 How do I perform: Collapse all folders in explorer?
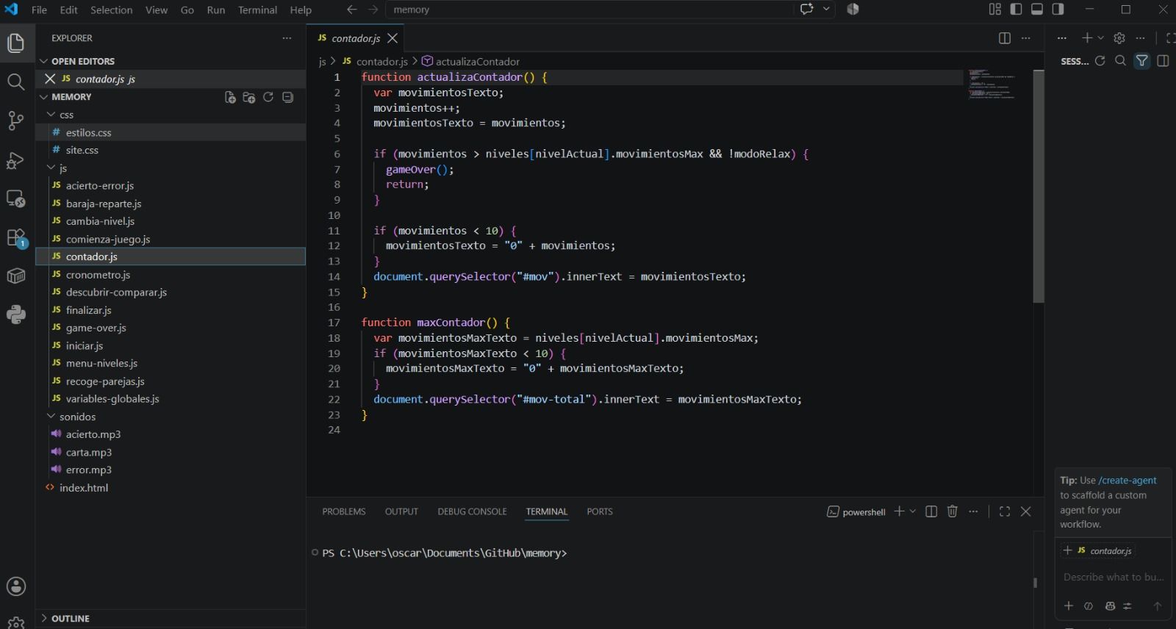[x=287, y=97]
